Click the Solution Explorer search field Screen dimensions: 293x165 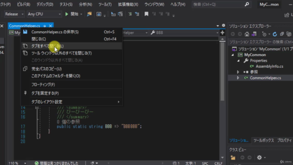pyautogui.click(x=260, y=42)
